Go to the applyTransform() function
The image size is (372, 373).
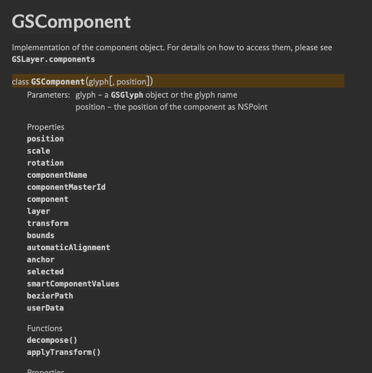(x=64, y=352)
